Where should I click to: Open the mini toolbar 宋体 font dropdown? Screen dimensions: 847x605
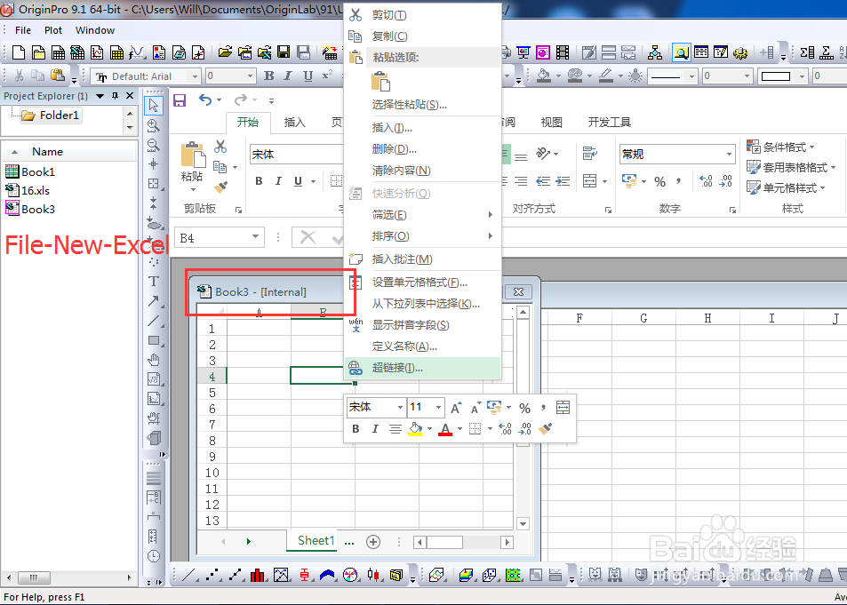point(400,407)
